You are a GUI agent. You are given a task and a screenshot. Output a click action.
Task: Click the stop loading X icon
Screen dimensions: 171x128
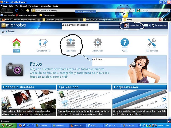22,10
